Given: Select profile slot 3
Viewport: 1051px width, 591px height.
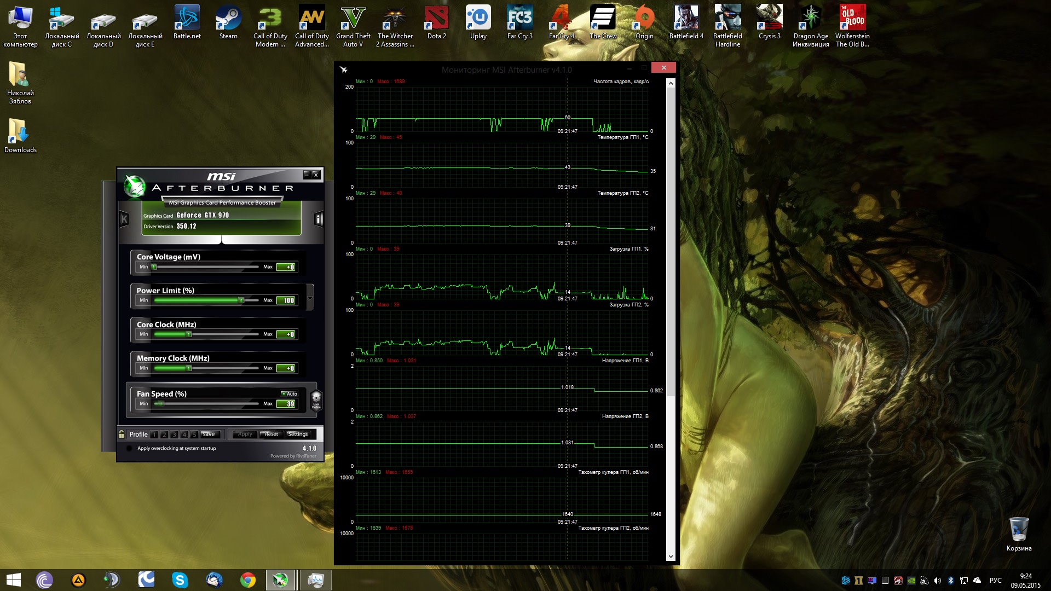Looking at the screenshot, I should pos(174,434).
